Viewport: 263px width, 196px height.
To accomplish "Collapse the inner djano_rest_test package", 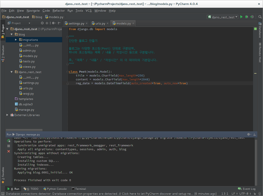I will [x=12, y=72].
